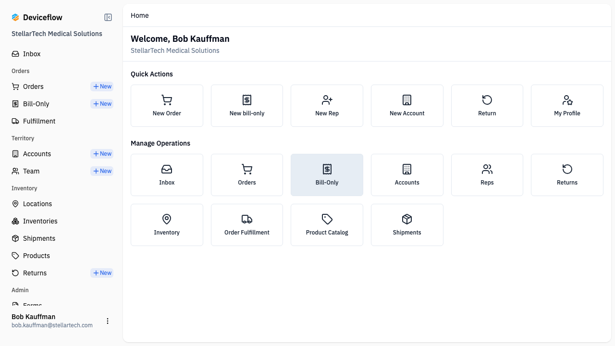Click the Deviceflow logo icon
Screen dimensions: 615x346
click(15, 17)
